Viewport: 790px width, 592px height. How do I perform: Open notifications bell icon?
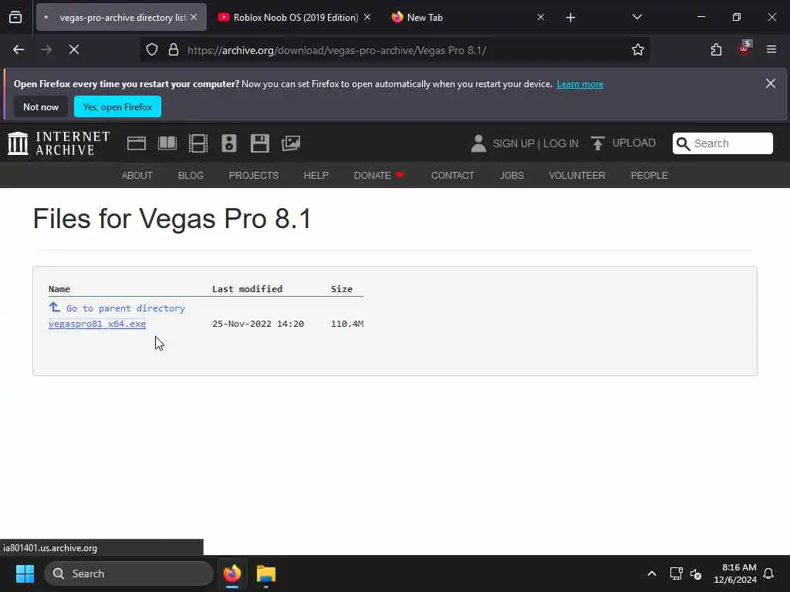click(x=768, y=573)
